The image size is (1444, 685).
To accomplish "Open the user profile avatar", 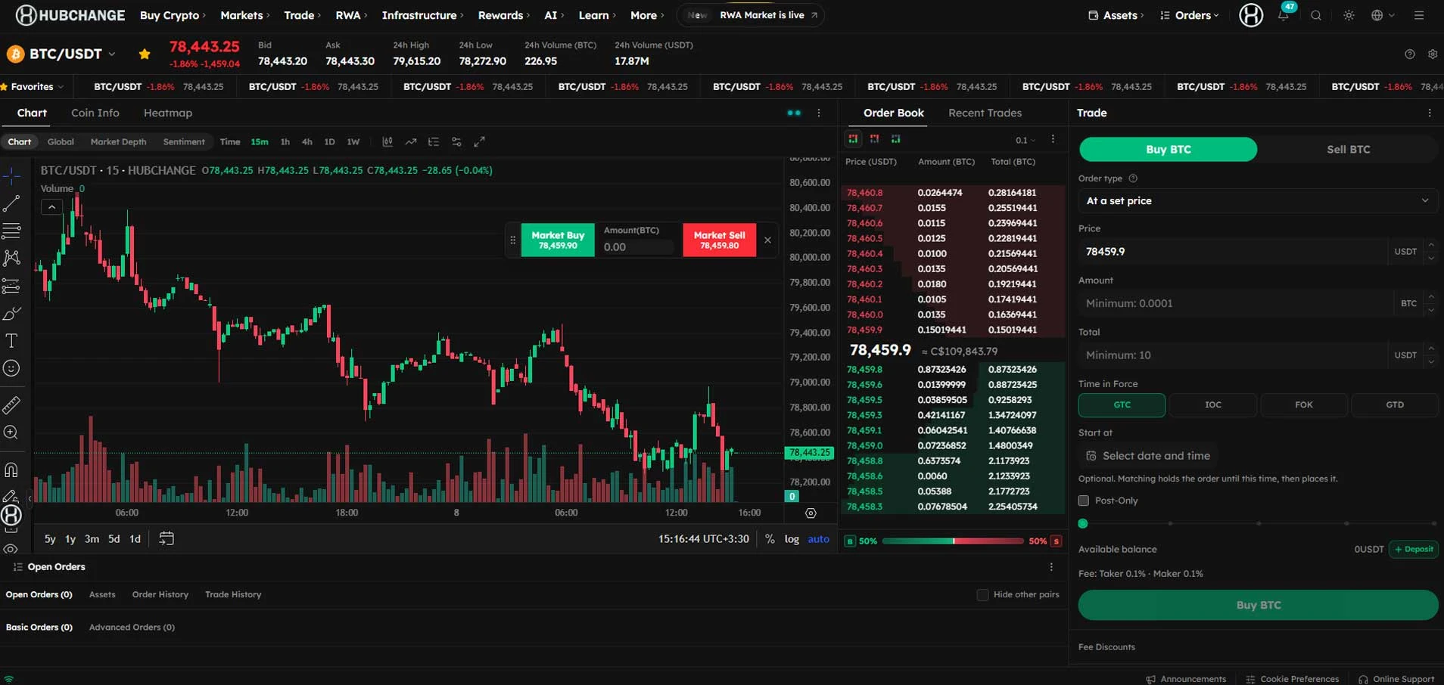I will tap(1251, 15).
